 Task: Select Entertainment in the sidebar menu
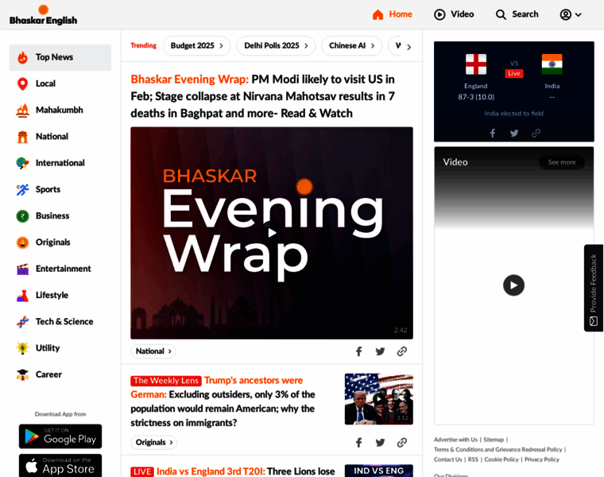click(60, 269)
